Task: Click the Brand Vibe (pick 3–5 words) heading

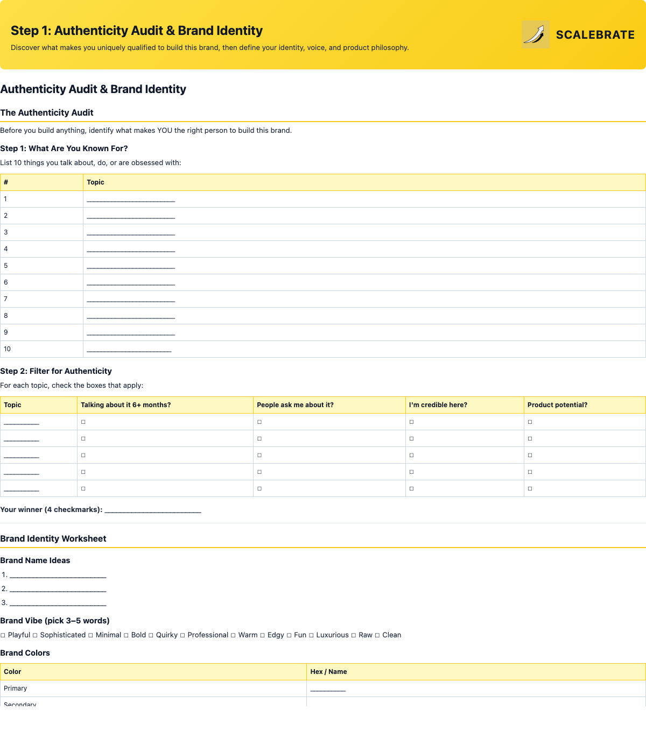Action: (55, 621)
